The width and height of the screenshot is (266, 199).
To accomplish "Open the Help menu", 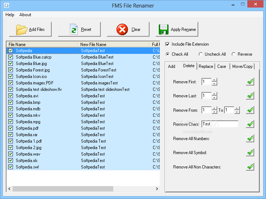I will (10, 15).
